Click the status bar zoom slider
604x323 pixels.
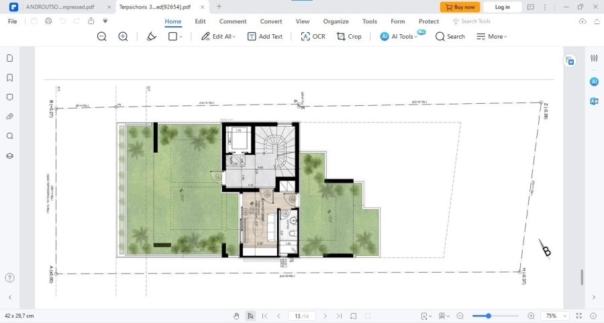pyautogui.click(x=495, y=316)
